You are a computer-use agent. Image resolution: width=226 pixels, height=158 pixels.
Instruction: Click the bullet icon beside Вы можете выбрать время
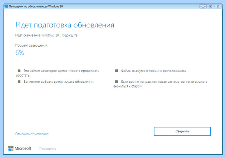[19, 82]
